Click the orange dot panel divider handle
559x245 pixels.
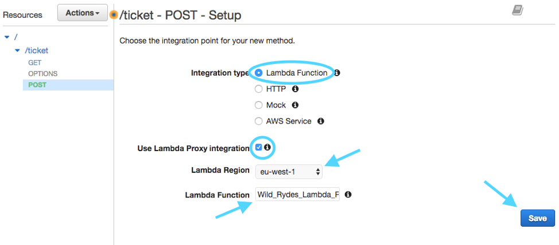tap(114, 15)
